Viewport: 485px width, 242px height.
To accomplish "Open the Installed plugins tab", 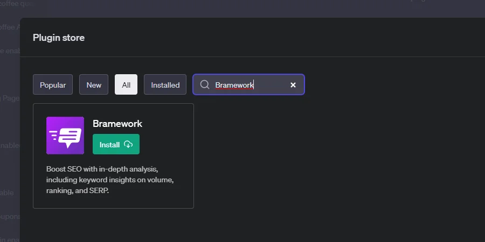I will pos(165,84).
